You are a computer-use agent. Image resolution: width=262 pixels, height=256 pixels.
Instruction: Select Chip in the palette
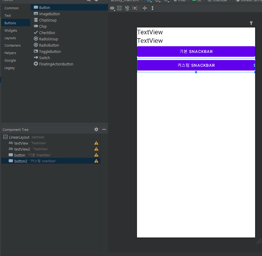pyautogui.click(x=69, y=26)
